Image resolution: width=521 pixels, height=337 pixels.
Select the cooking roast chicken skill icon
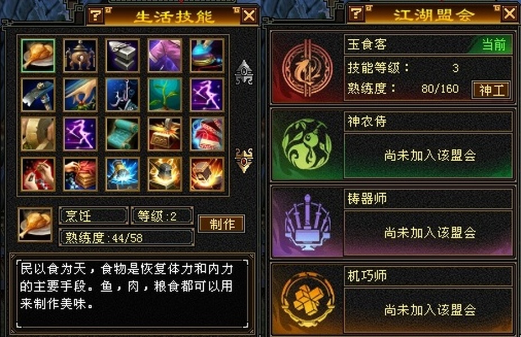[38, 56]
